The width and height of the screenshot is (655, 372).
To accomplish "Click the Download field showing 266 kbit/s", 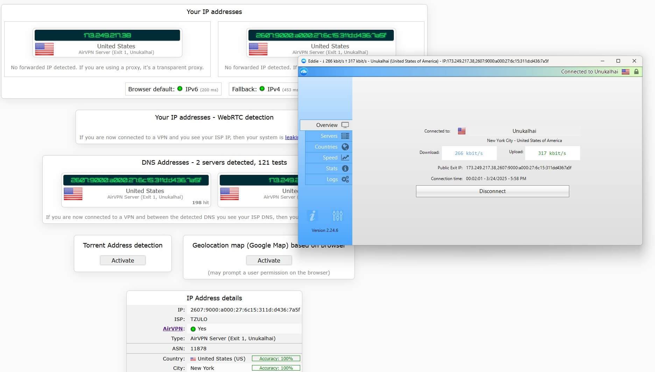I will click(469, 153).
